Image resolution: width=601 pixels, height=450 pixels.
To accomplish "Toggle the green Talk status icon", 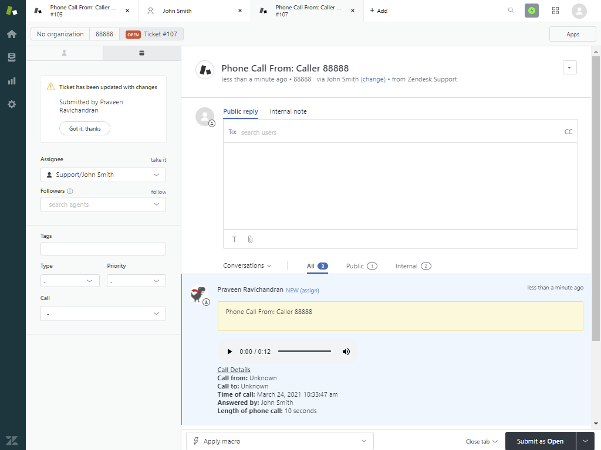I will (x=532, y=11).
